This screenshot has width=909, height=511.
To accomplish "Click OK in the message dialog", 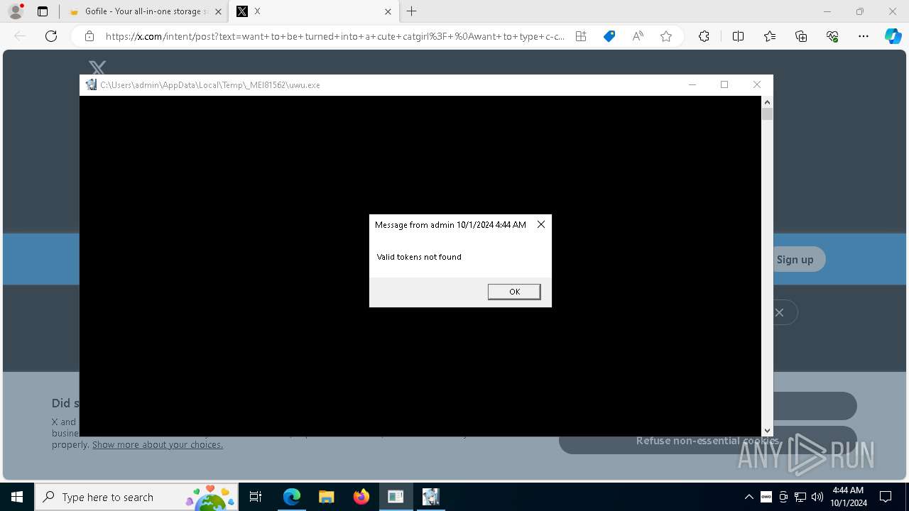I will (x=514, y=292).
